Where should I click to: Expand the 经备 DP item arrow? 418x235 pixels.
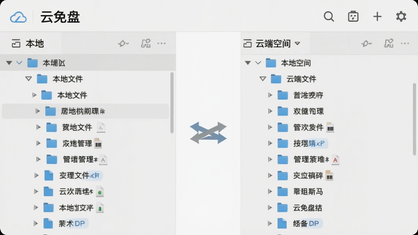270,224
